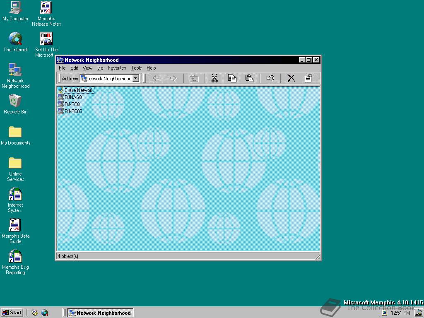
Task: Open the Go menu
Action: pyautogui.click(x=100, y=68)
